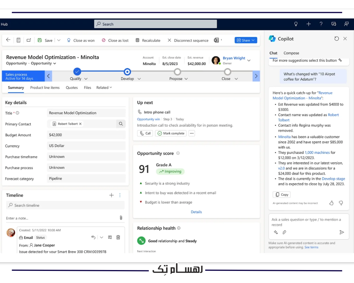Click the Disconnect sequence X icon

(x=169, y=40)
